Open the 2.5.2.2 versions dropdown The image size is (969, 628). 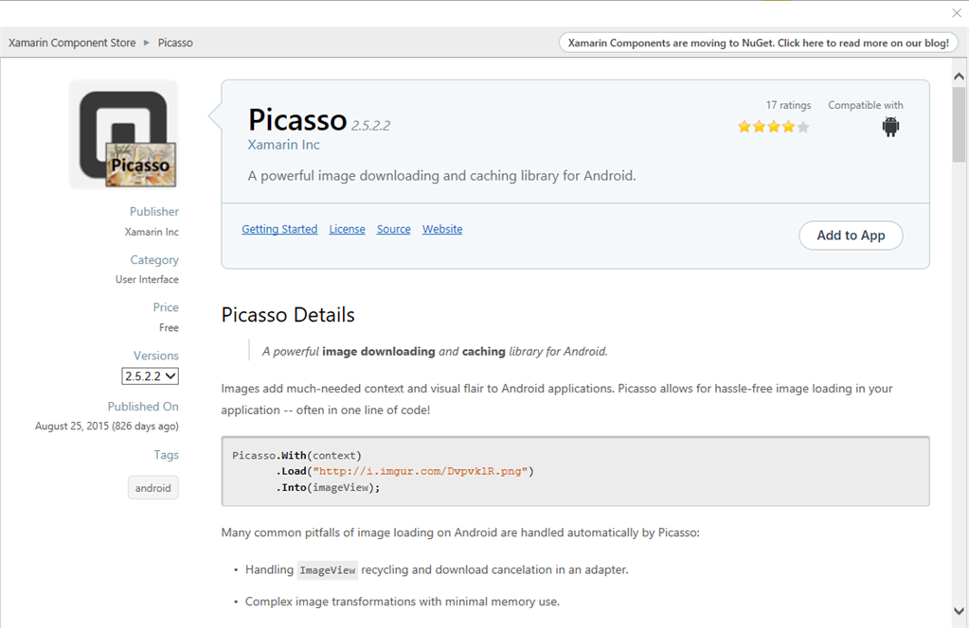point(151,376)
